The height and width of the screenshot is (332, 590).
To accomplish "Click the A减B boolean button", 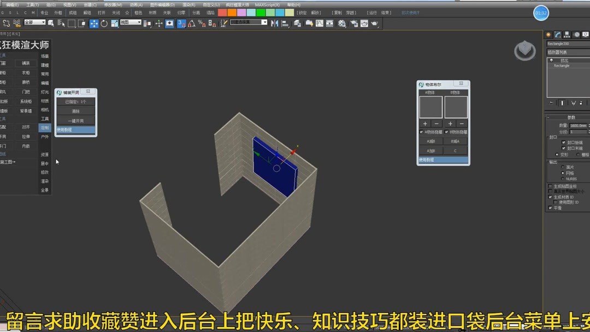I will pos(431,141).
